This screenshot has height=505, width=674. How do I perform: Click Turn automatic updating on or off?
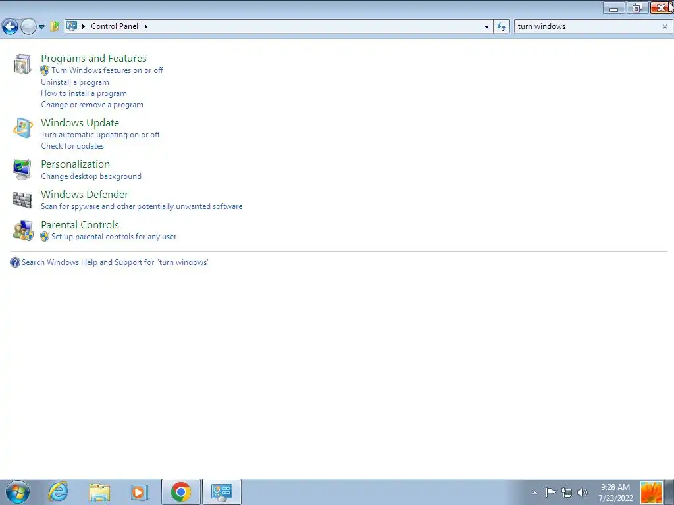point(100,135)
